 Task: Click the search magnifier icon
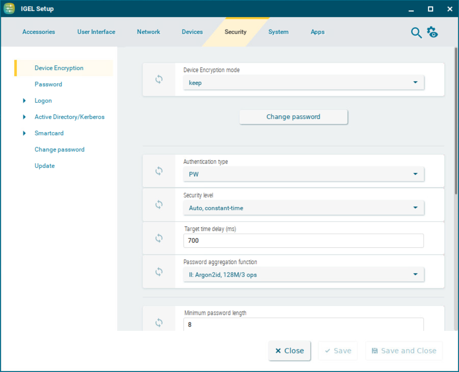(x=416, y=33)
